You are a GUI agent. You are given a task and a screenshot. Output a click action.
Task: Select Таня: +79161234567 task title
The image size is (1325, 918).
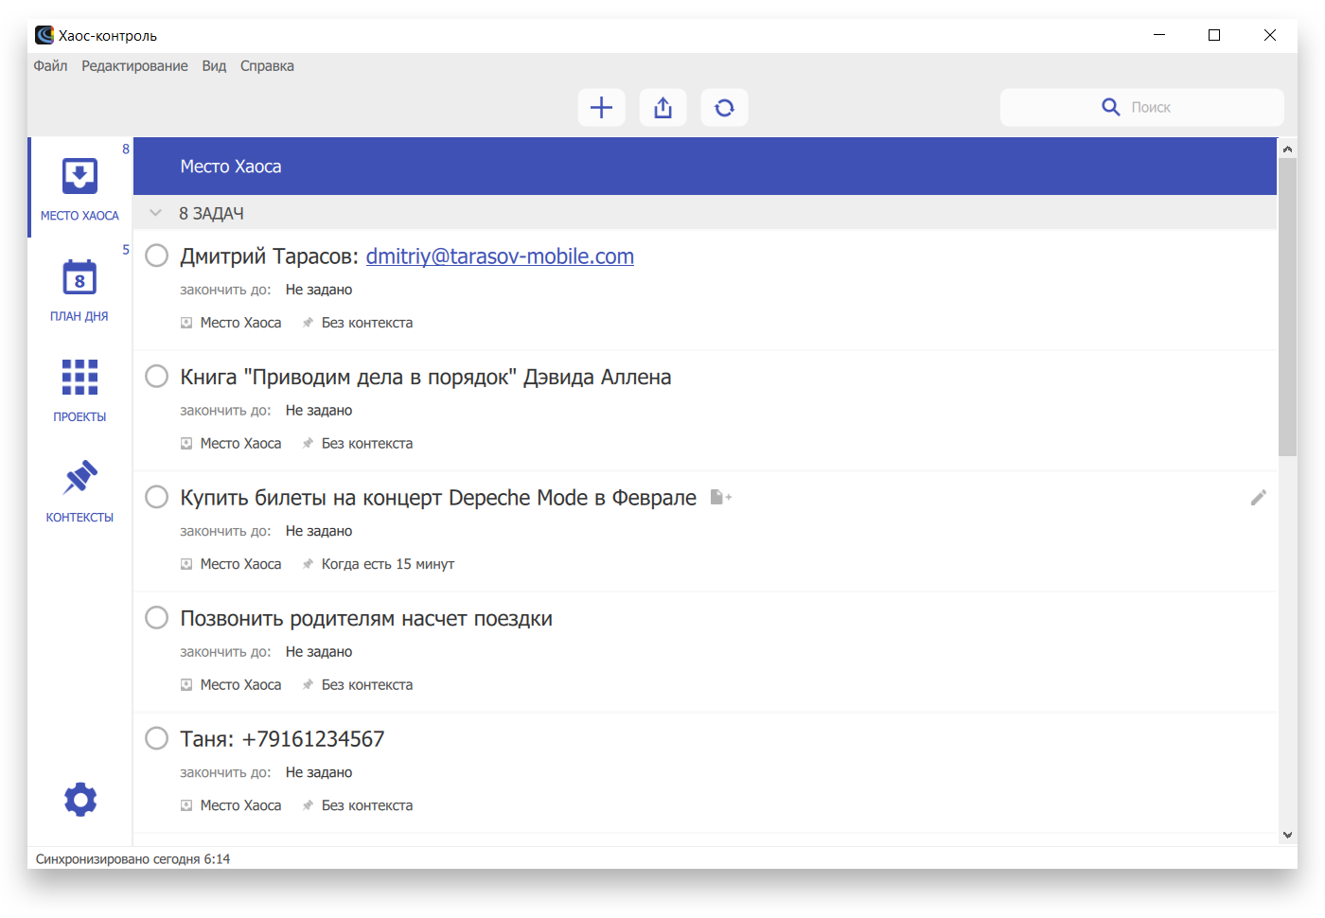(282, 739)
